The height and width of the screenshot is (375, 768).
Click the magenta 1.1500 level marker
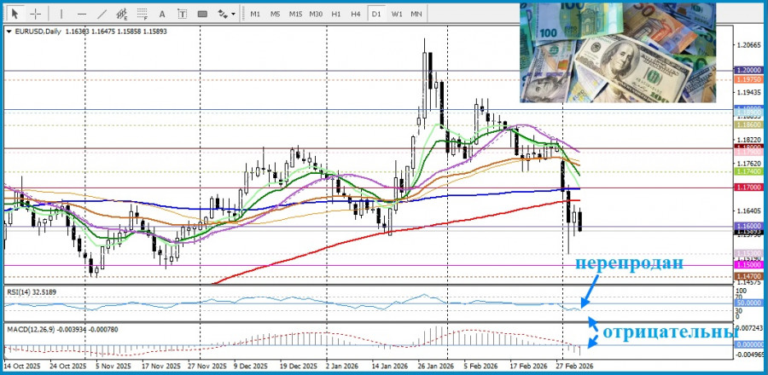748,266
